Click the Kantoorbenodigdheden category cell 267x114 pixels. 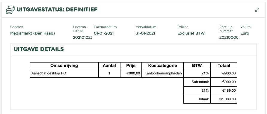pyautogui.click(x=162, y=74)
